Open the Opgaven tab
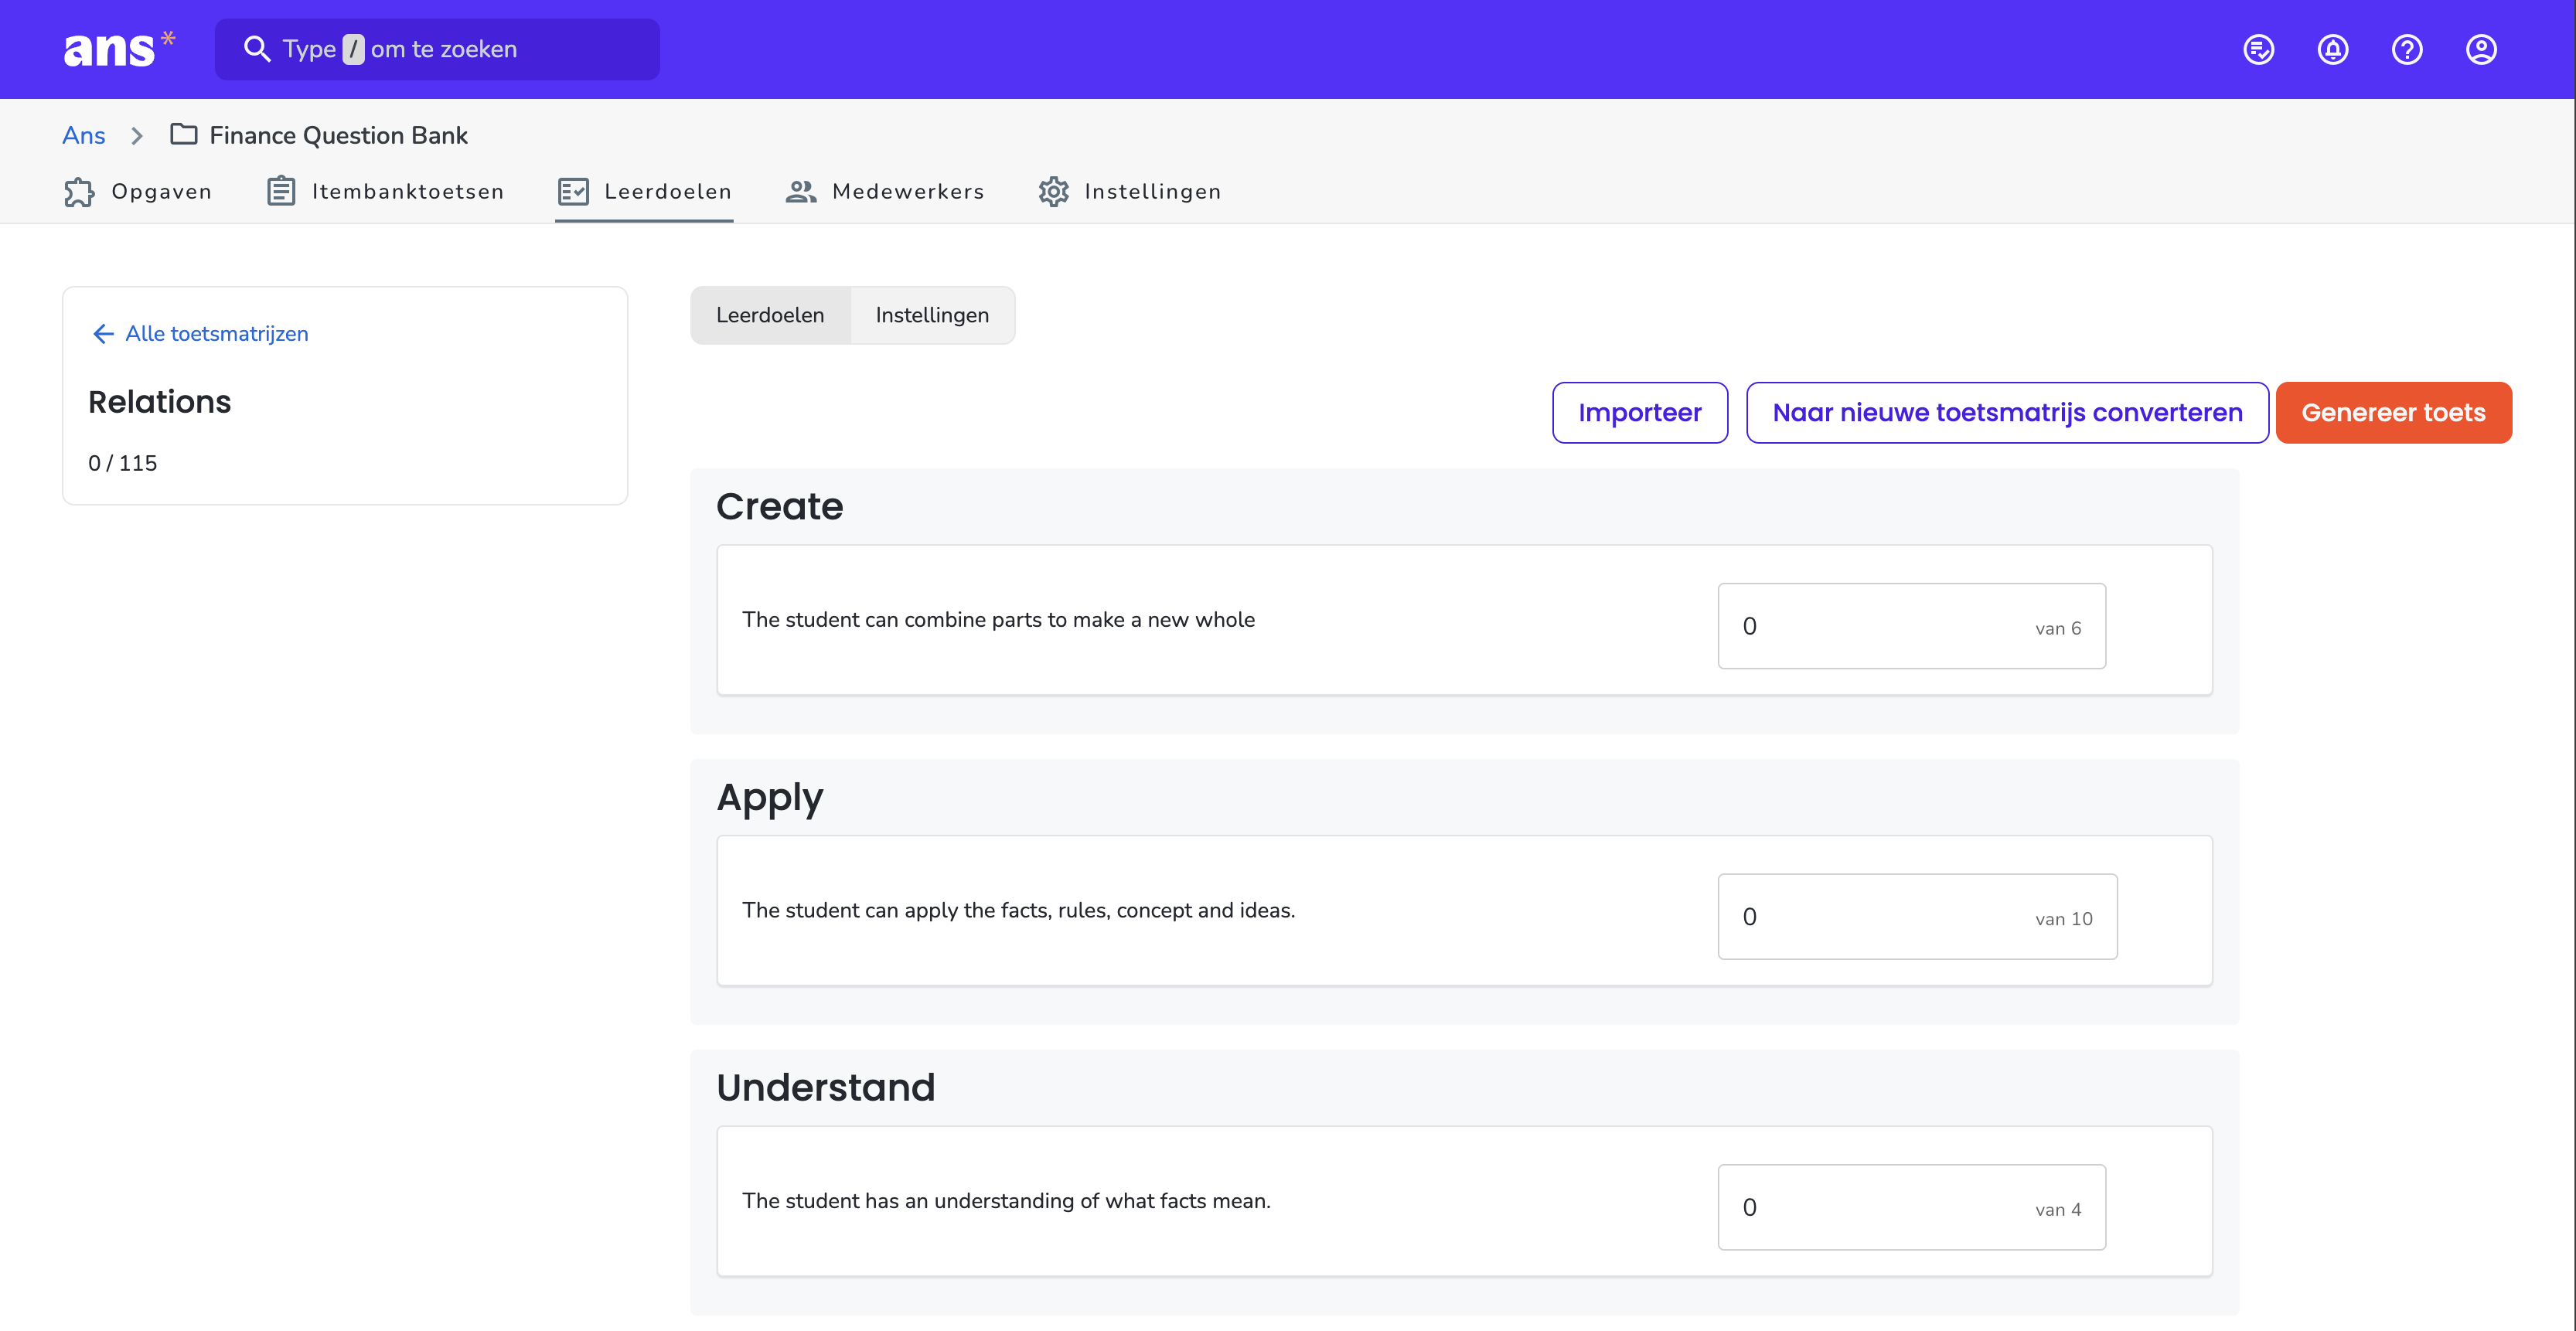 [x=137, y=191]
